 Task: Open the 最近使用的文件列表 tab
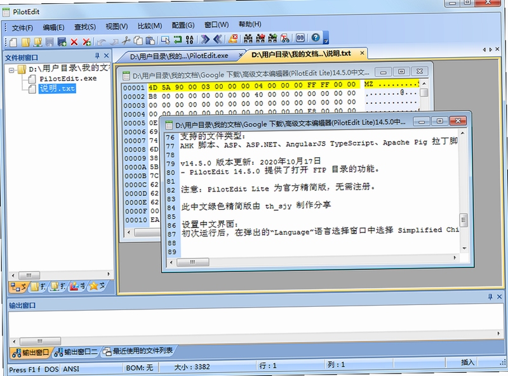point(138,351)
